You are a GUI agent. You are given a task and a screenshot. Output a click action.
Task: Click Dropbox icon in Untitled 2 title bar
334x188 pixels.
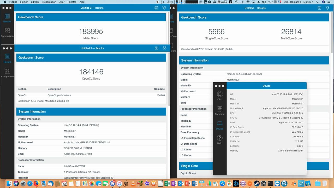point(164,8)
